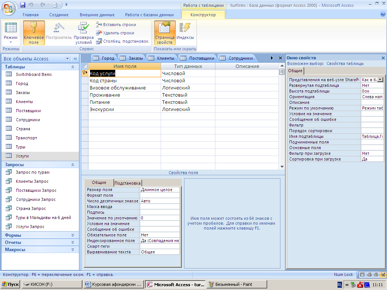Click the Фильтр при загрузке value

pos(372,153)
